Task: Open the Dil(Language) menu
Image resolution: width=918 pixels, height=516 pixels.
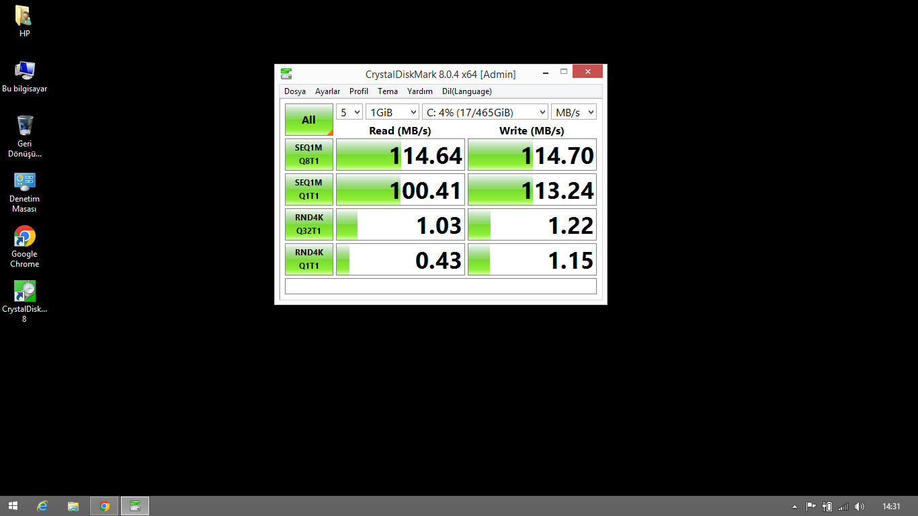Action: click(x=467, y=91)
